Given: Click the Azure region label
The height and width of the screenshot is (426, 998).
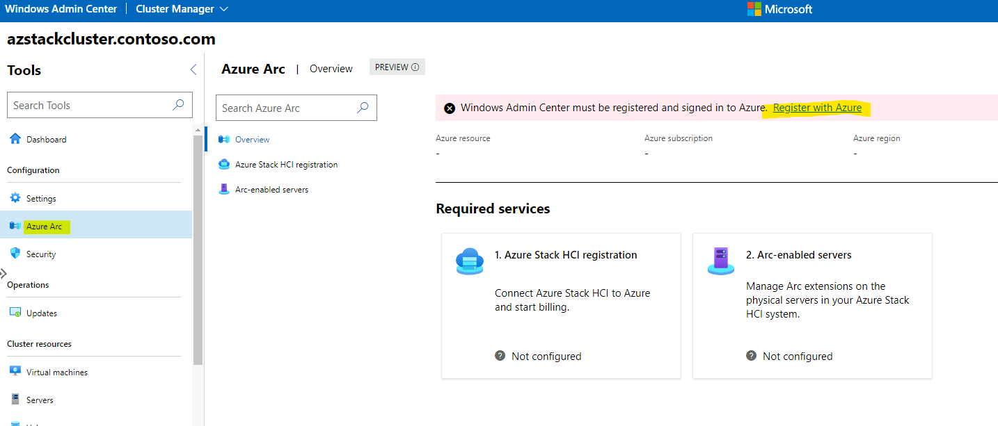Looking at the screenshot, I should (x=877, y=138).
